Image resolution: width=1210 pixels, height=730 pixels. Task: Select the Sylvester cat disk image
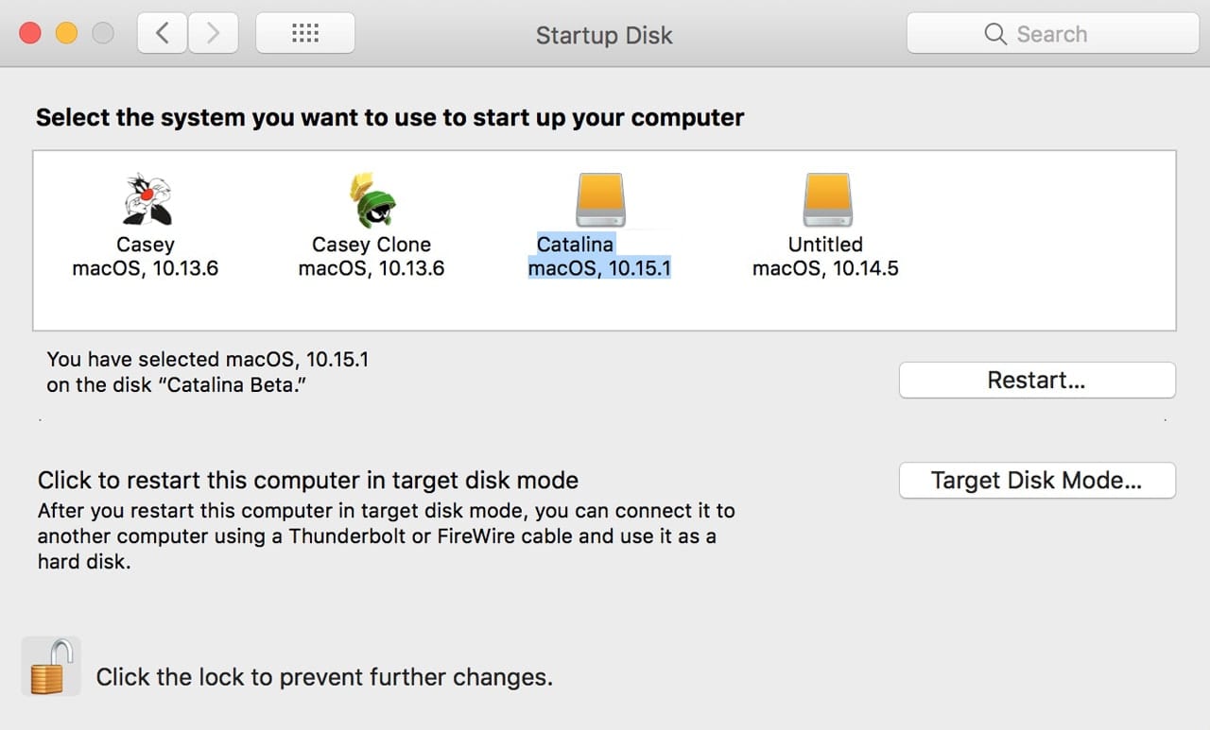pos(146,197)
